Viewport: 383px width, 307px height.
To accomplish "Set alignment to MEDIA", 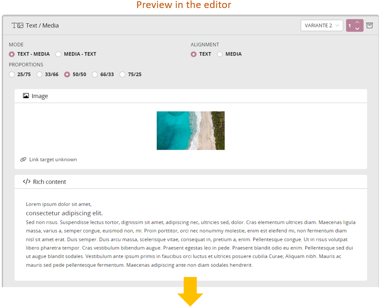I will (x=220, y=54).
